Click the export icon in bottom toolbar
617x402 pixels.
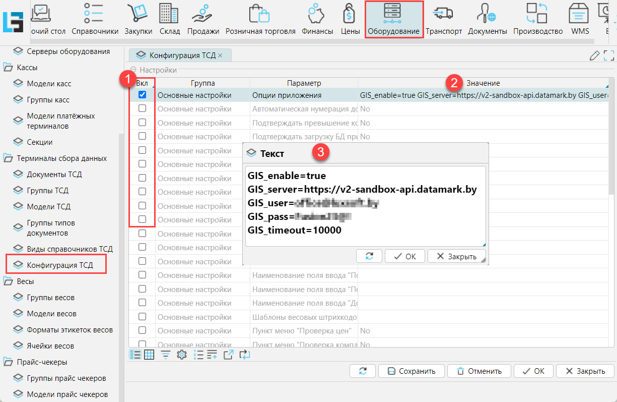coord(228,355)
